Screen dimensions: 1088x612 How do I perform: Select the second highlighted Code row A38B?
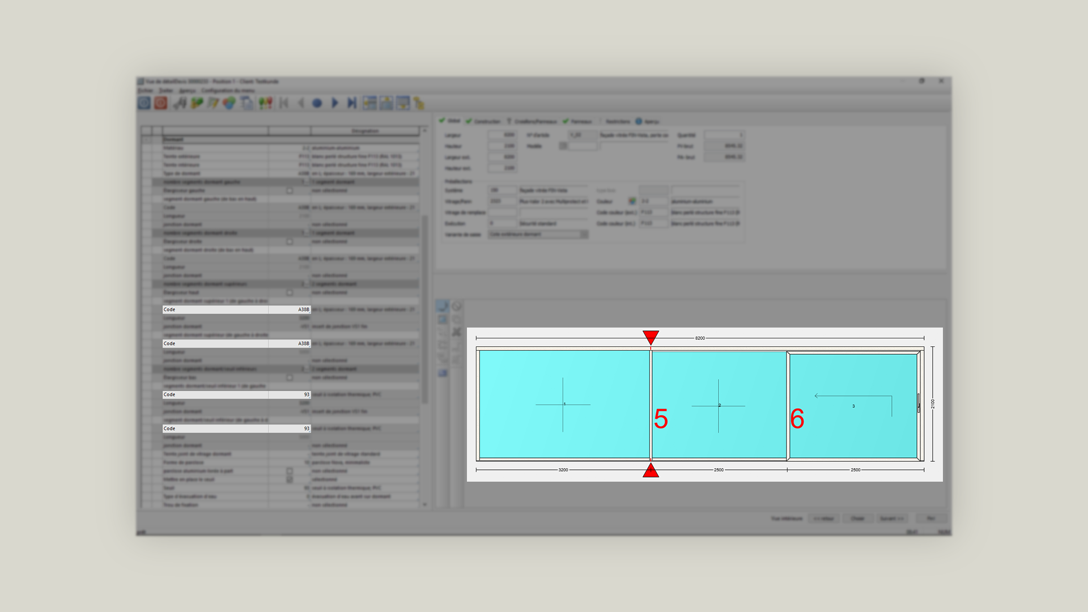pyautogui.click(x=236, y=343)
